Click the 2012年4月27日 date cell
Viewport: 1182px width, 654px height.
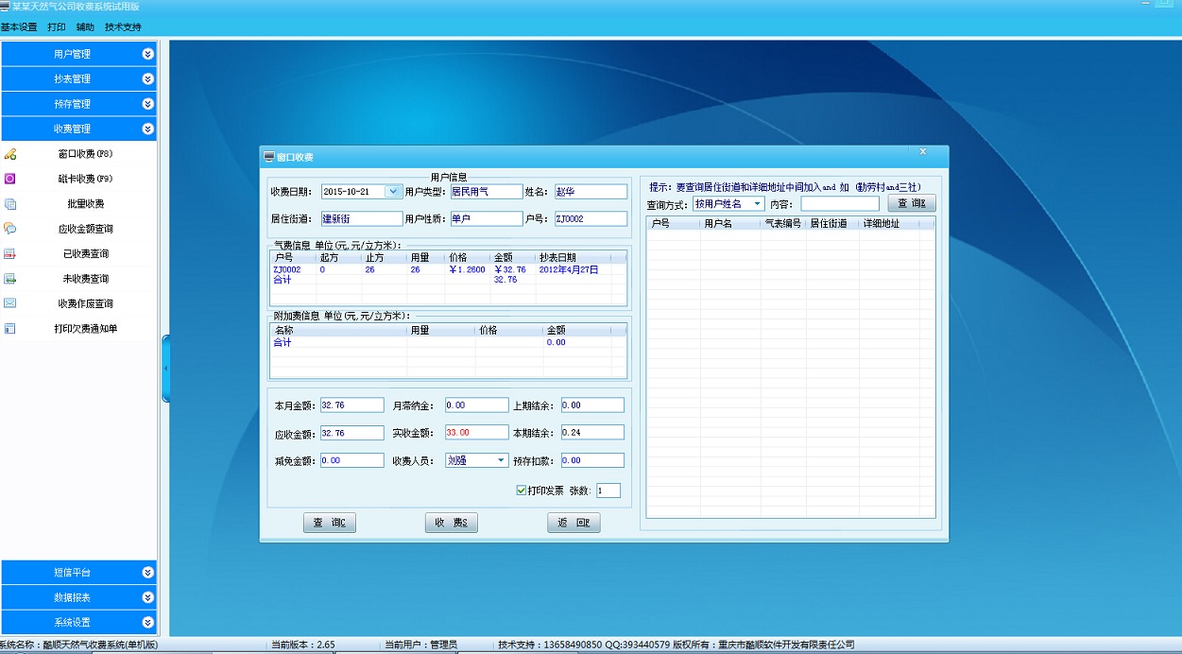(x=570, y=269)
